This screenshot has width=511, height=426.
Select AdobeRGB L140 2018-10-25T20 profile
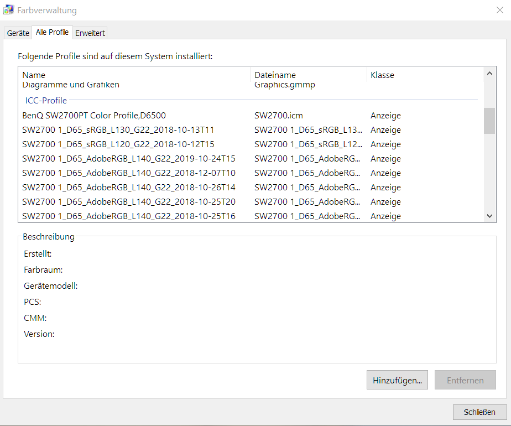coord(128,202)
